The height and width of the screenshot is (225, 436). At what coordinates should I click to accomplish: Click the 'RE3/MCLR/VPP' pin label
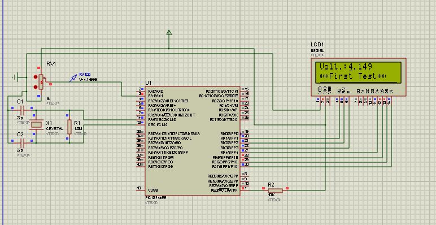coord(224,191)
